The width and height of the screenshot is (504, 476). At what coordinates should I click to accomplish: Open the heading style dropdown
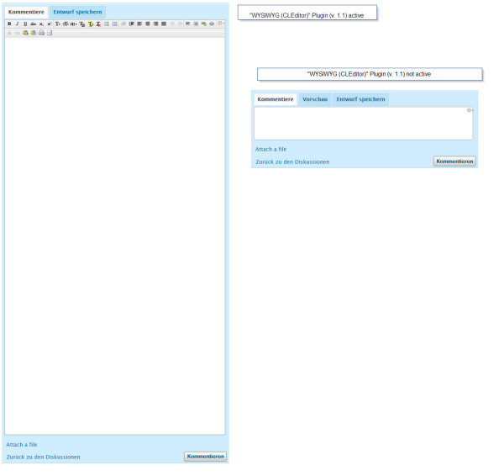click(74, 24)
